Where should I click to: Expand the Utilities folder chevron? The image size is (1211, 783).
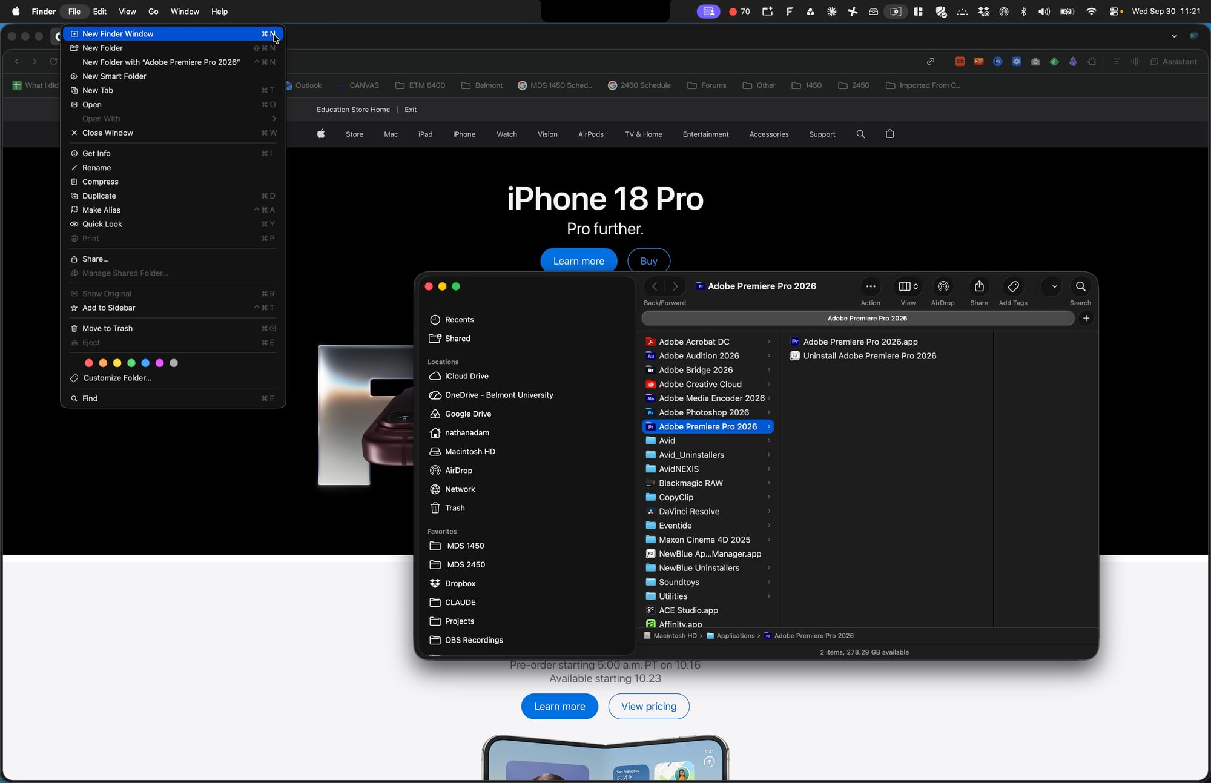[x=769, y=596]
